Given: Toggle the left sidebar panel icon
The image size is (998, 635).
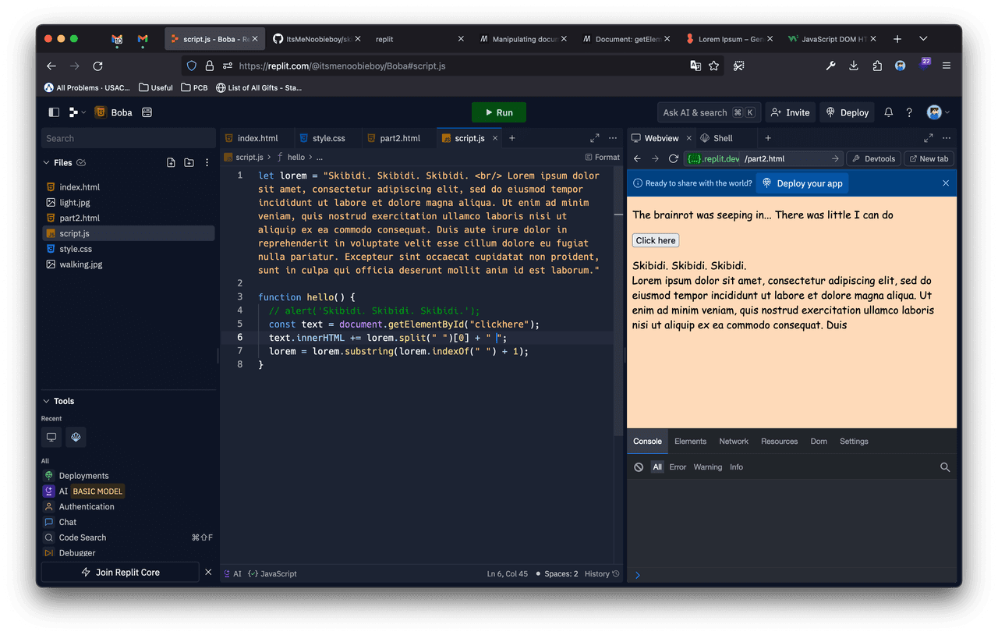Looking at the screenshot, I should click(x=54, y=112).
